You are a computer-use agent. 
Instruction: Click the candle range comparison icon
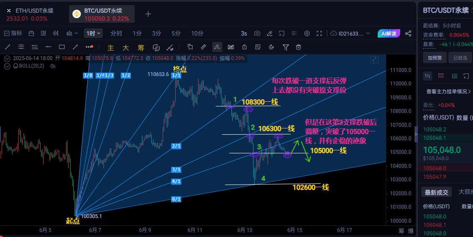click(231, 47)
